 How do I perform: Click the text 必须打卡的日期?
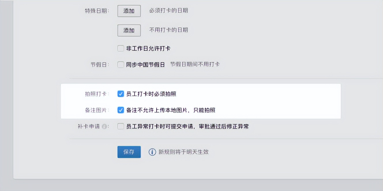pos(168,11)
